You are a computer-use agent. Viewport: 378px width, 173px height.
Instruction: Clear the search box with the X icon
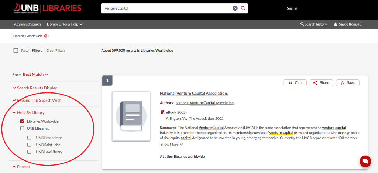[235, 8]
